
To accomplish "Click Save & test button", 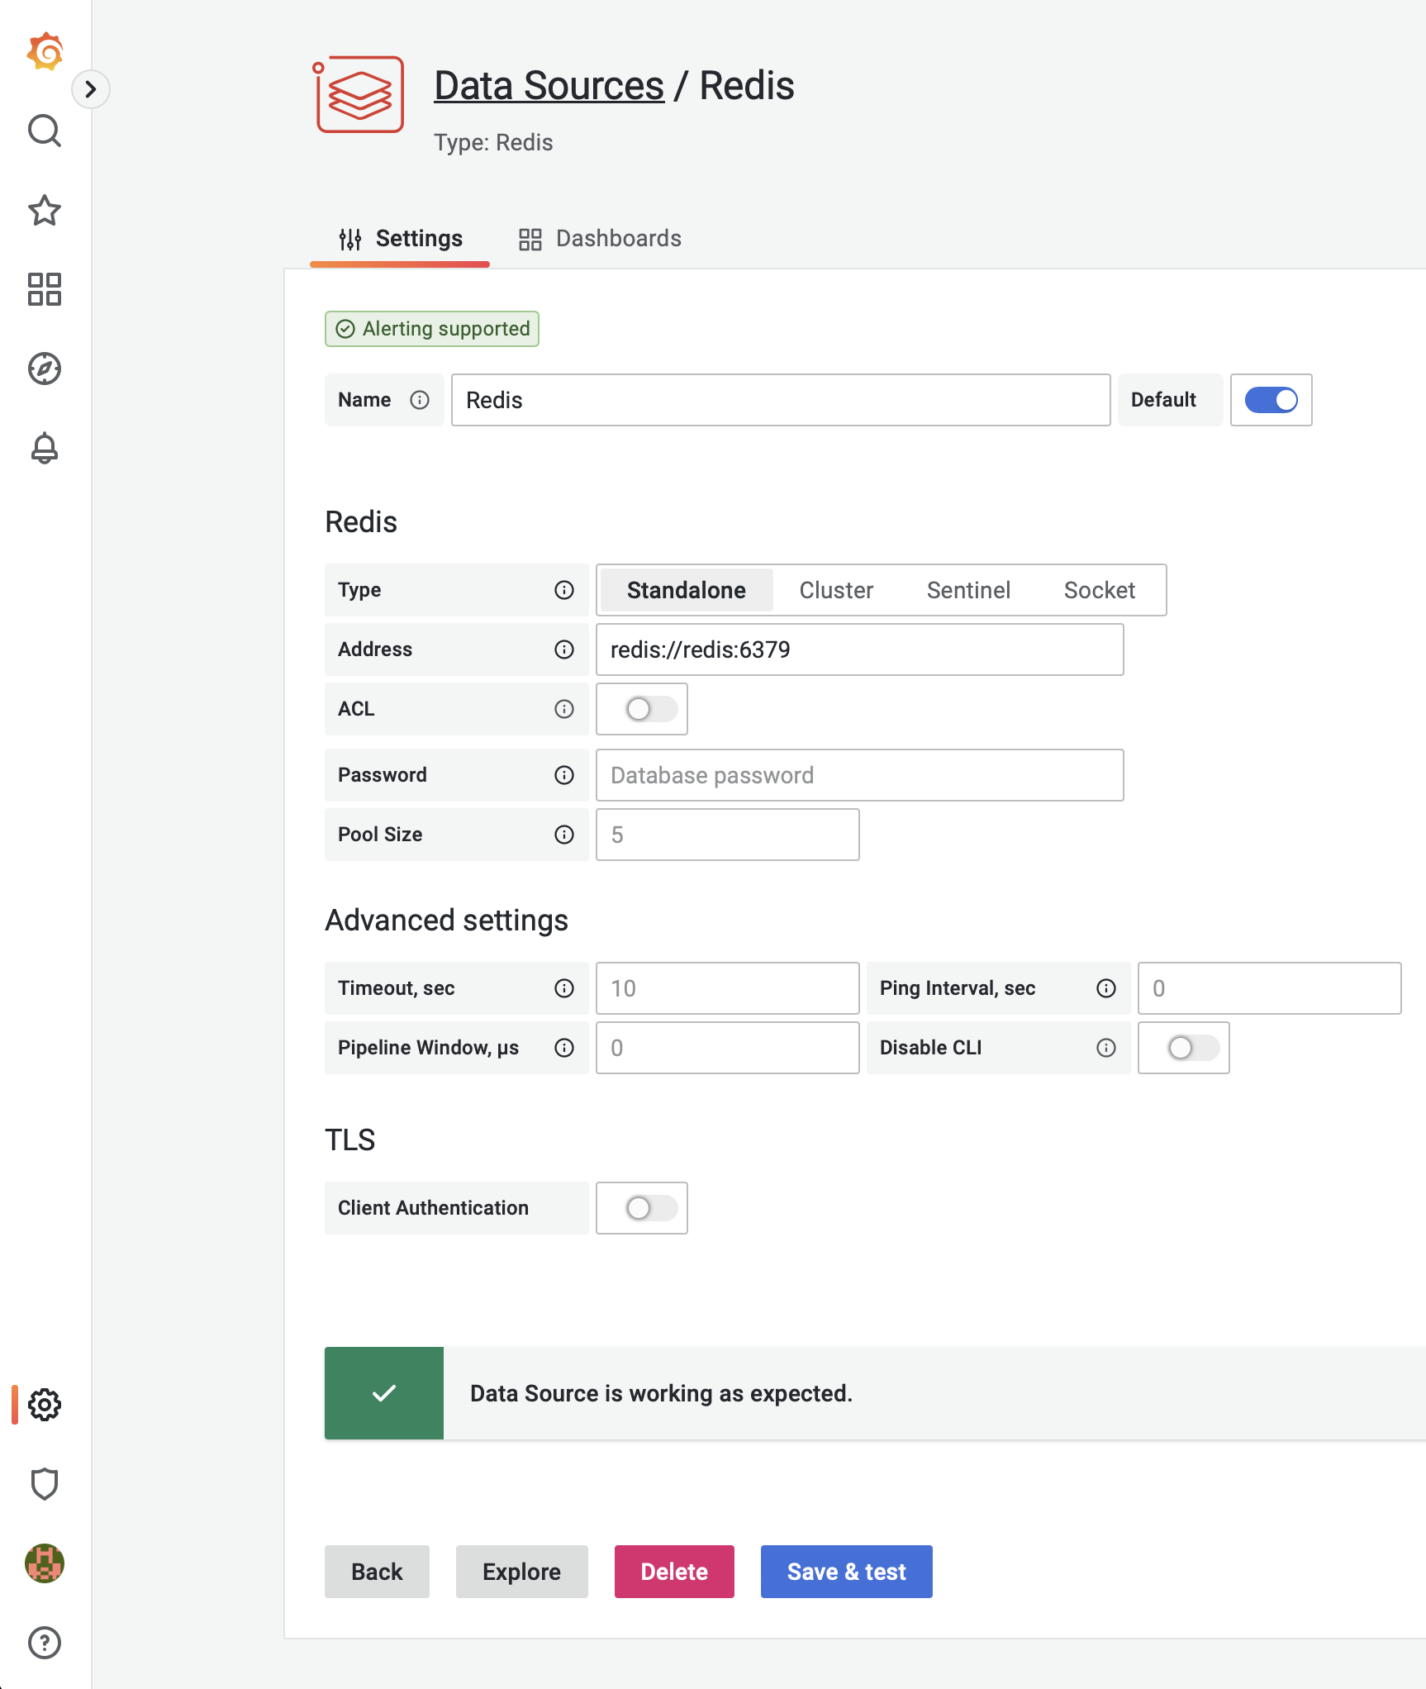I will (847, 1572).
